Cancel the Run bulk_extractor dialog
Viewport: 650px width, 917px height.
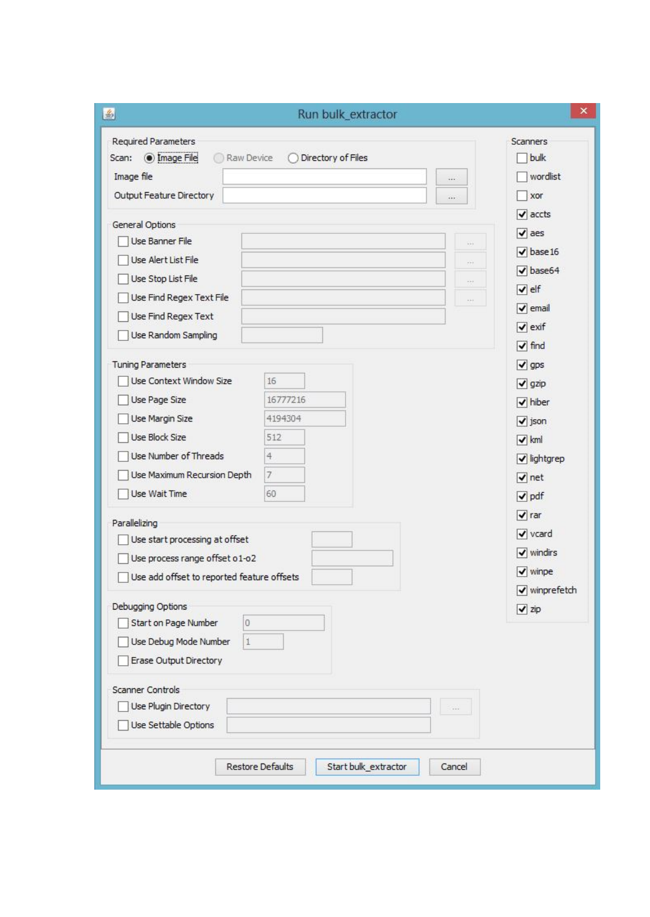[x=454, y=767]
